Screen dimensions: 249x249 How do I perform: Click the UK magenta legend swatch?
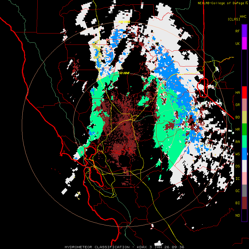tap(244, 43)
